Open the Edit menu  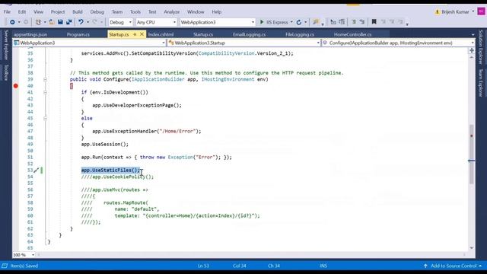click(x=22, y=12)
